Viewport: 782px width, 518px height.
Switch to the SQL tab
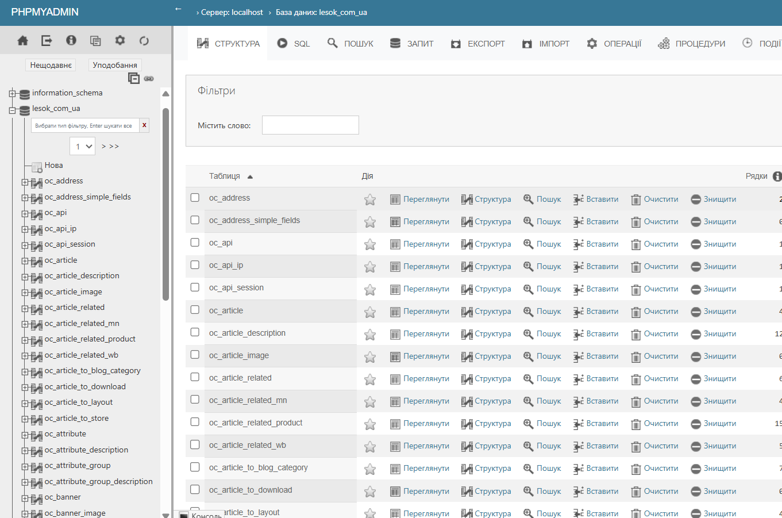[294, 44]
